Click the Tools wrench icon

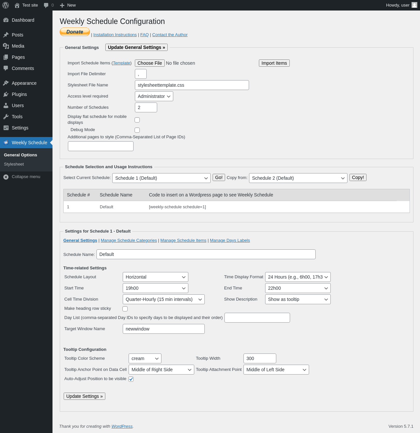[6, 117]
